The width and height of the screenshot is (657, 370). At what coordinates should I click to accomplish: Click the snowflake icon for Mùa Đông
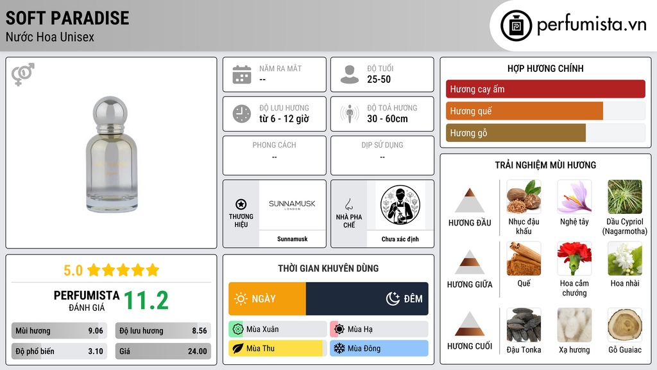[339, 348]
